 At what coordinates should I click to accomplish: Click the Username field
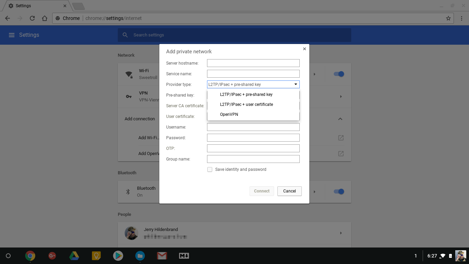coord(253,127)
